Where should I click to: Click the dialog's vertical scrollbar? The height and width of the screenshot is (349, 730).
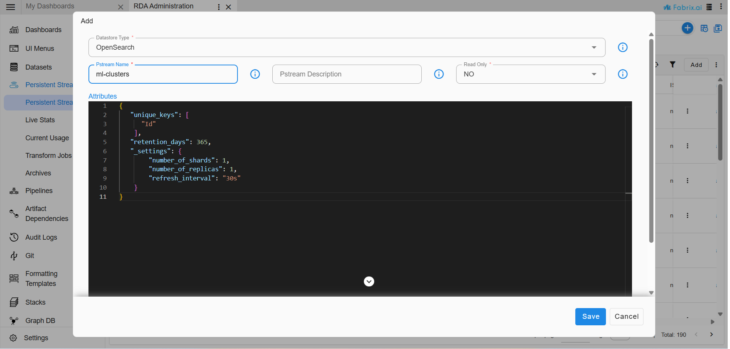click(651, 141)
